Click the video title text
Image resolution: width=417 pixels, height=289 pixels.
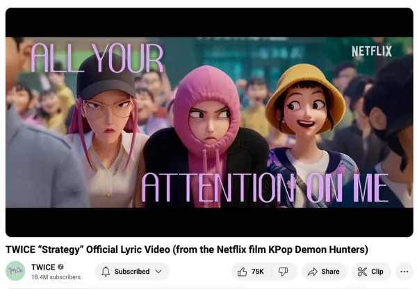(x=187, y=249)
